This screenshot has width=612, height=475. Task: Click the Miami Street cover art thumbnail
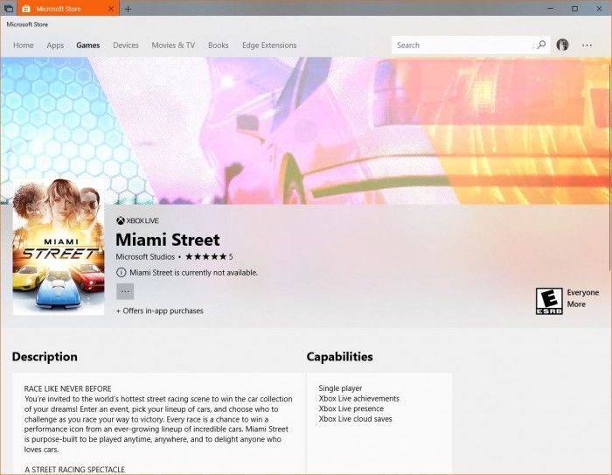[x=59, y=247]
